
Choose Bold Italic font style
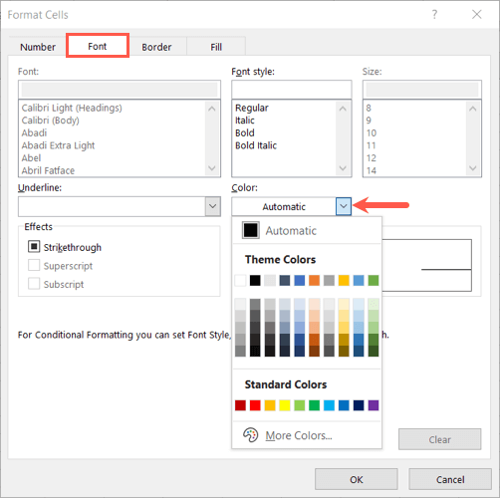pos(256,145)
